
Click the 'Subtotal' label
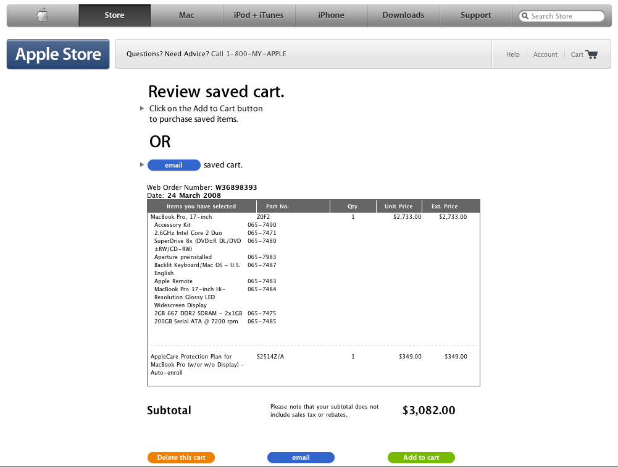coord(169,411)
